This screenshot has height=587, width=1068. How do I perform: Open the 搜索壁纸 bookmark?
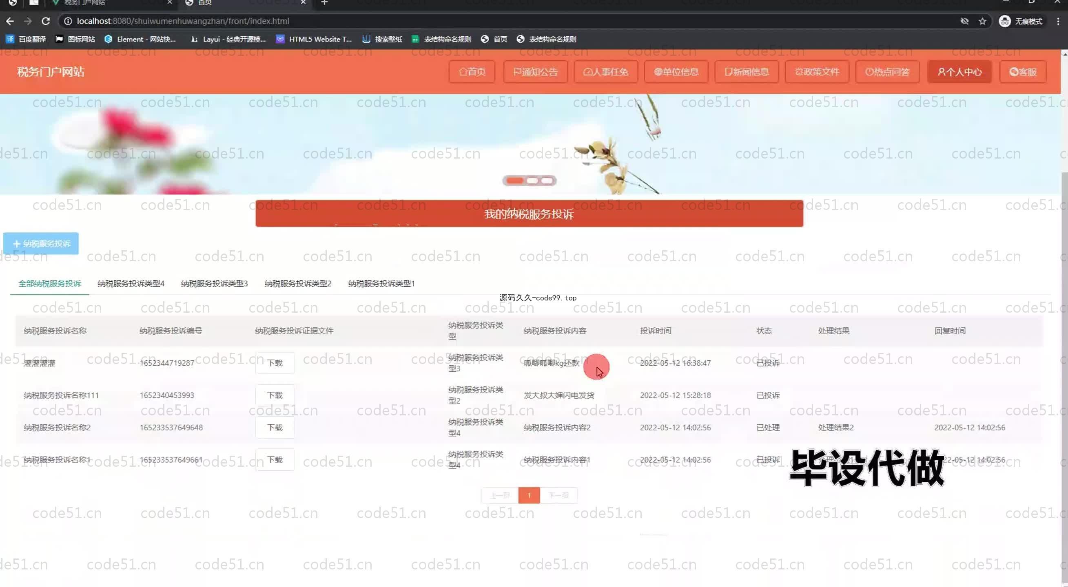tap(382, 39)
